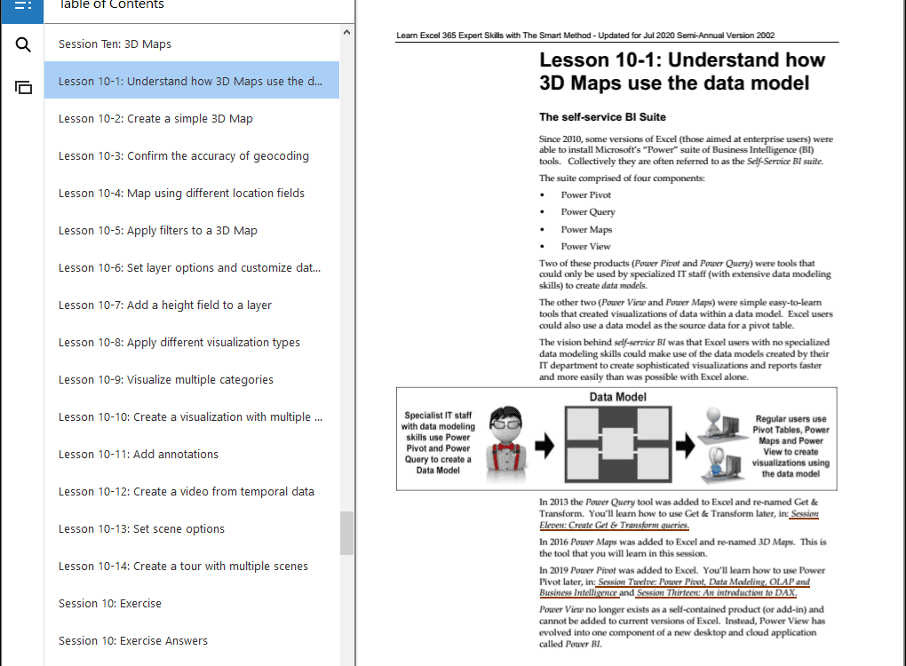Click the contents list scrollbar thumb
The height and width of the screenshot is (666, 906).
tap(346, 533)
